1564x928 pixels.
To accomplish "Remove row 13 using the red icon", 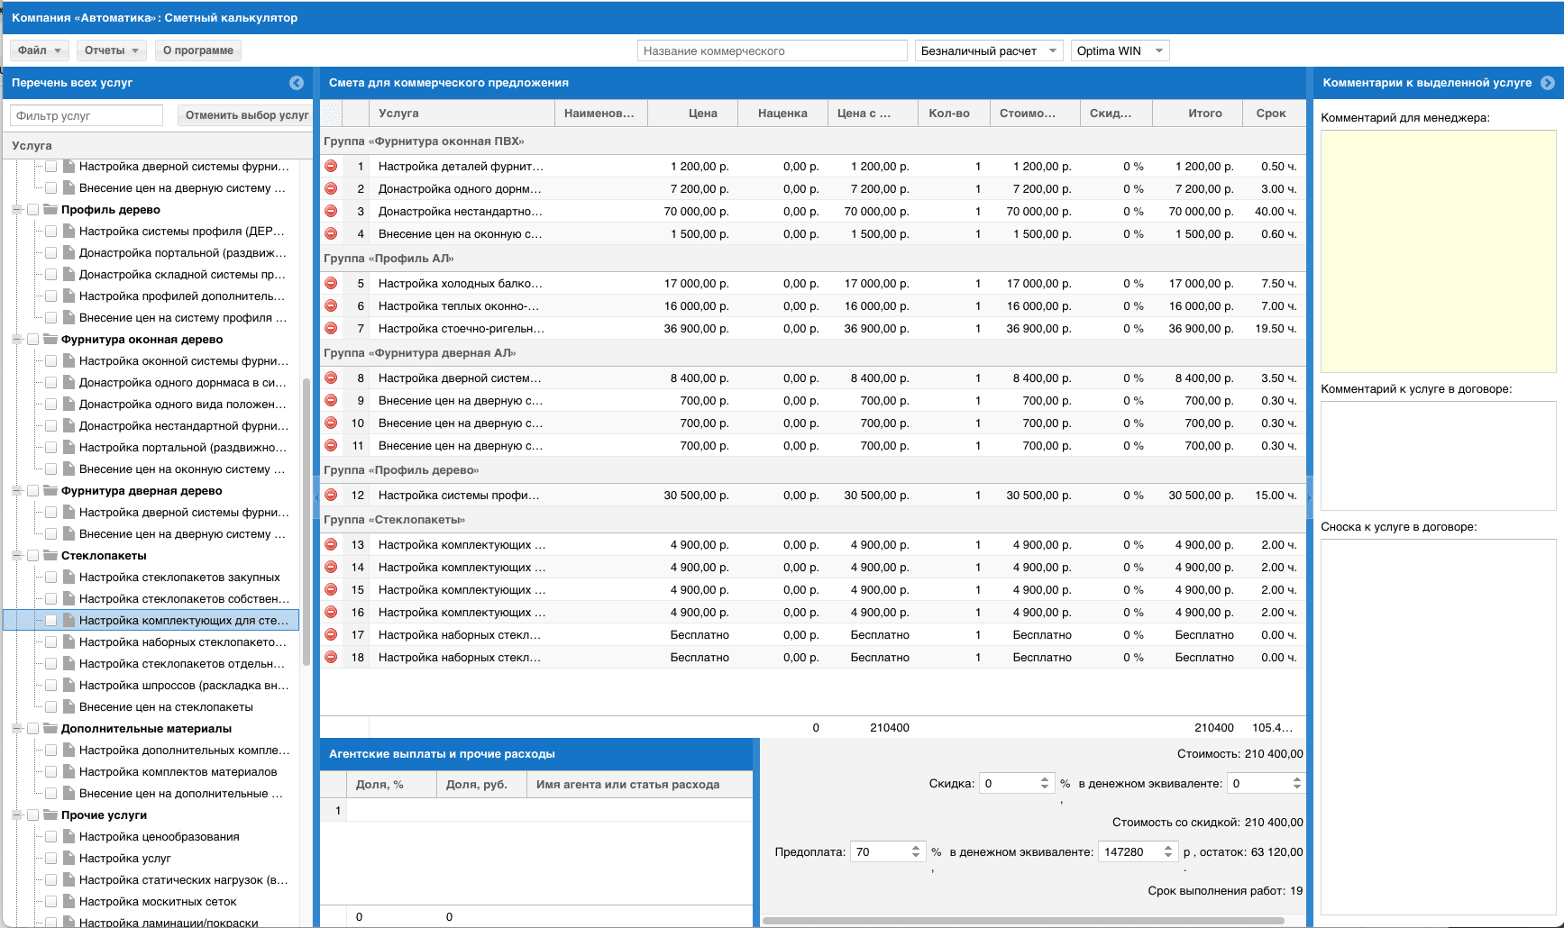I will [331, 544].
